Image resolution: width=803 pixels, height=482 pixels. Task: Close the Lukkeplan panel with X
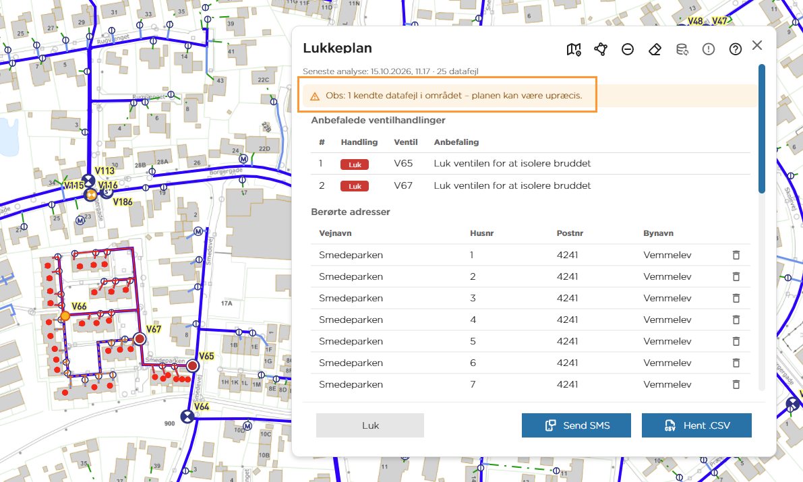(757, 45)
